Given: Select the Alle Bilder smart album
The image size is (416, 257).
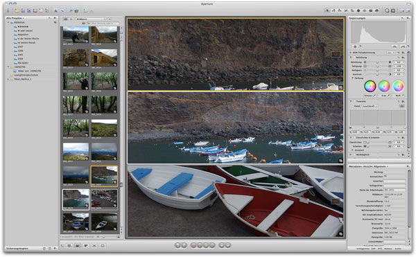Looking at the screenshot, I should [x=23, y=63].
